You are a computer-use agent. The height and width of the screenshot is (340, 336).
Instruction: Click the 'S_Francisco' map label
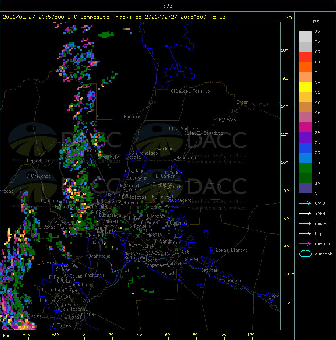pyautogui.click(x=145, y=153)
